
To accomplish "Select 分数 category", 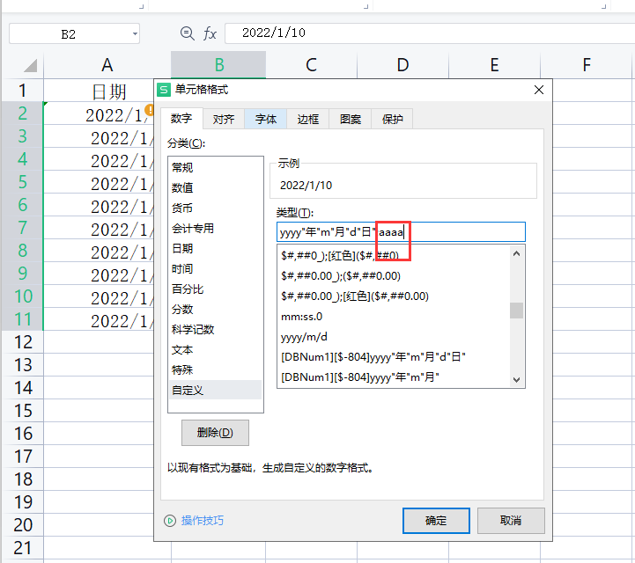I will (x=216, y=310).
